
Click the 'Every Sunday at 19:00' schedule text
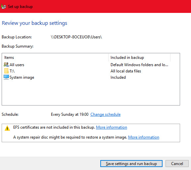(70, 114)
